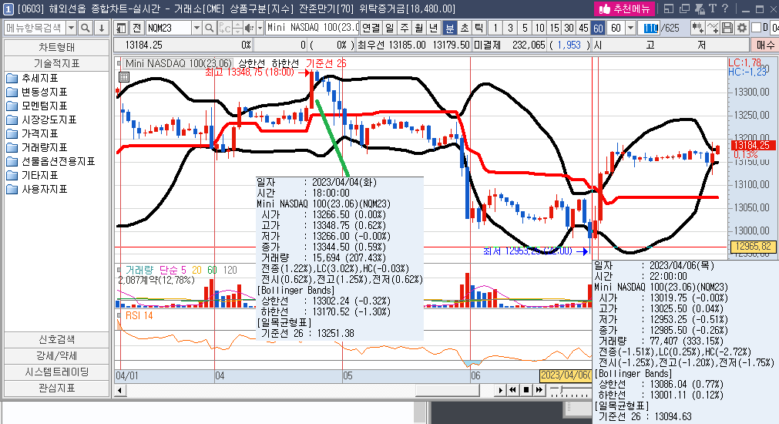
Task: Click the pink 추천메뉴 button
Action: tap(624, 8)
